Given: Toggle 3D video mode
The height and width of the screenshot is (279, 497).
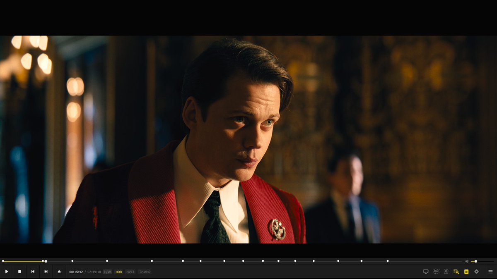Looking at the screenshot, I should [446, 272].
